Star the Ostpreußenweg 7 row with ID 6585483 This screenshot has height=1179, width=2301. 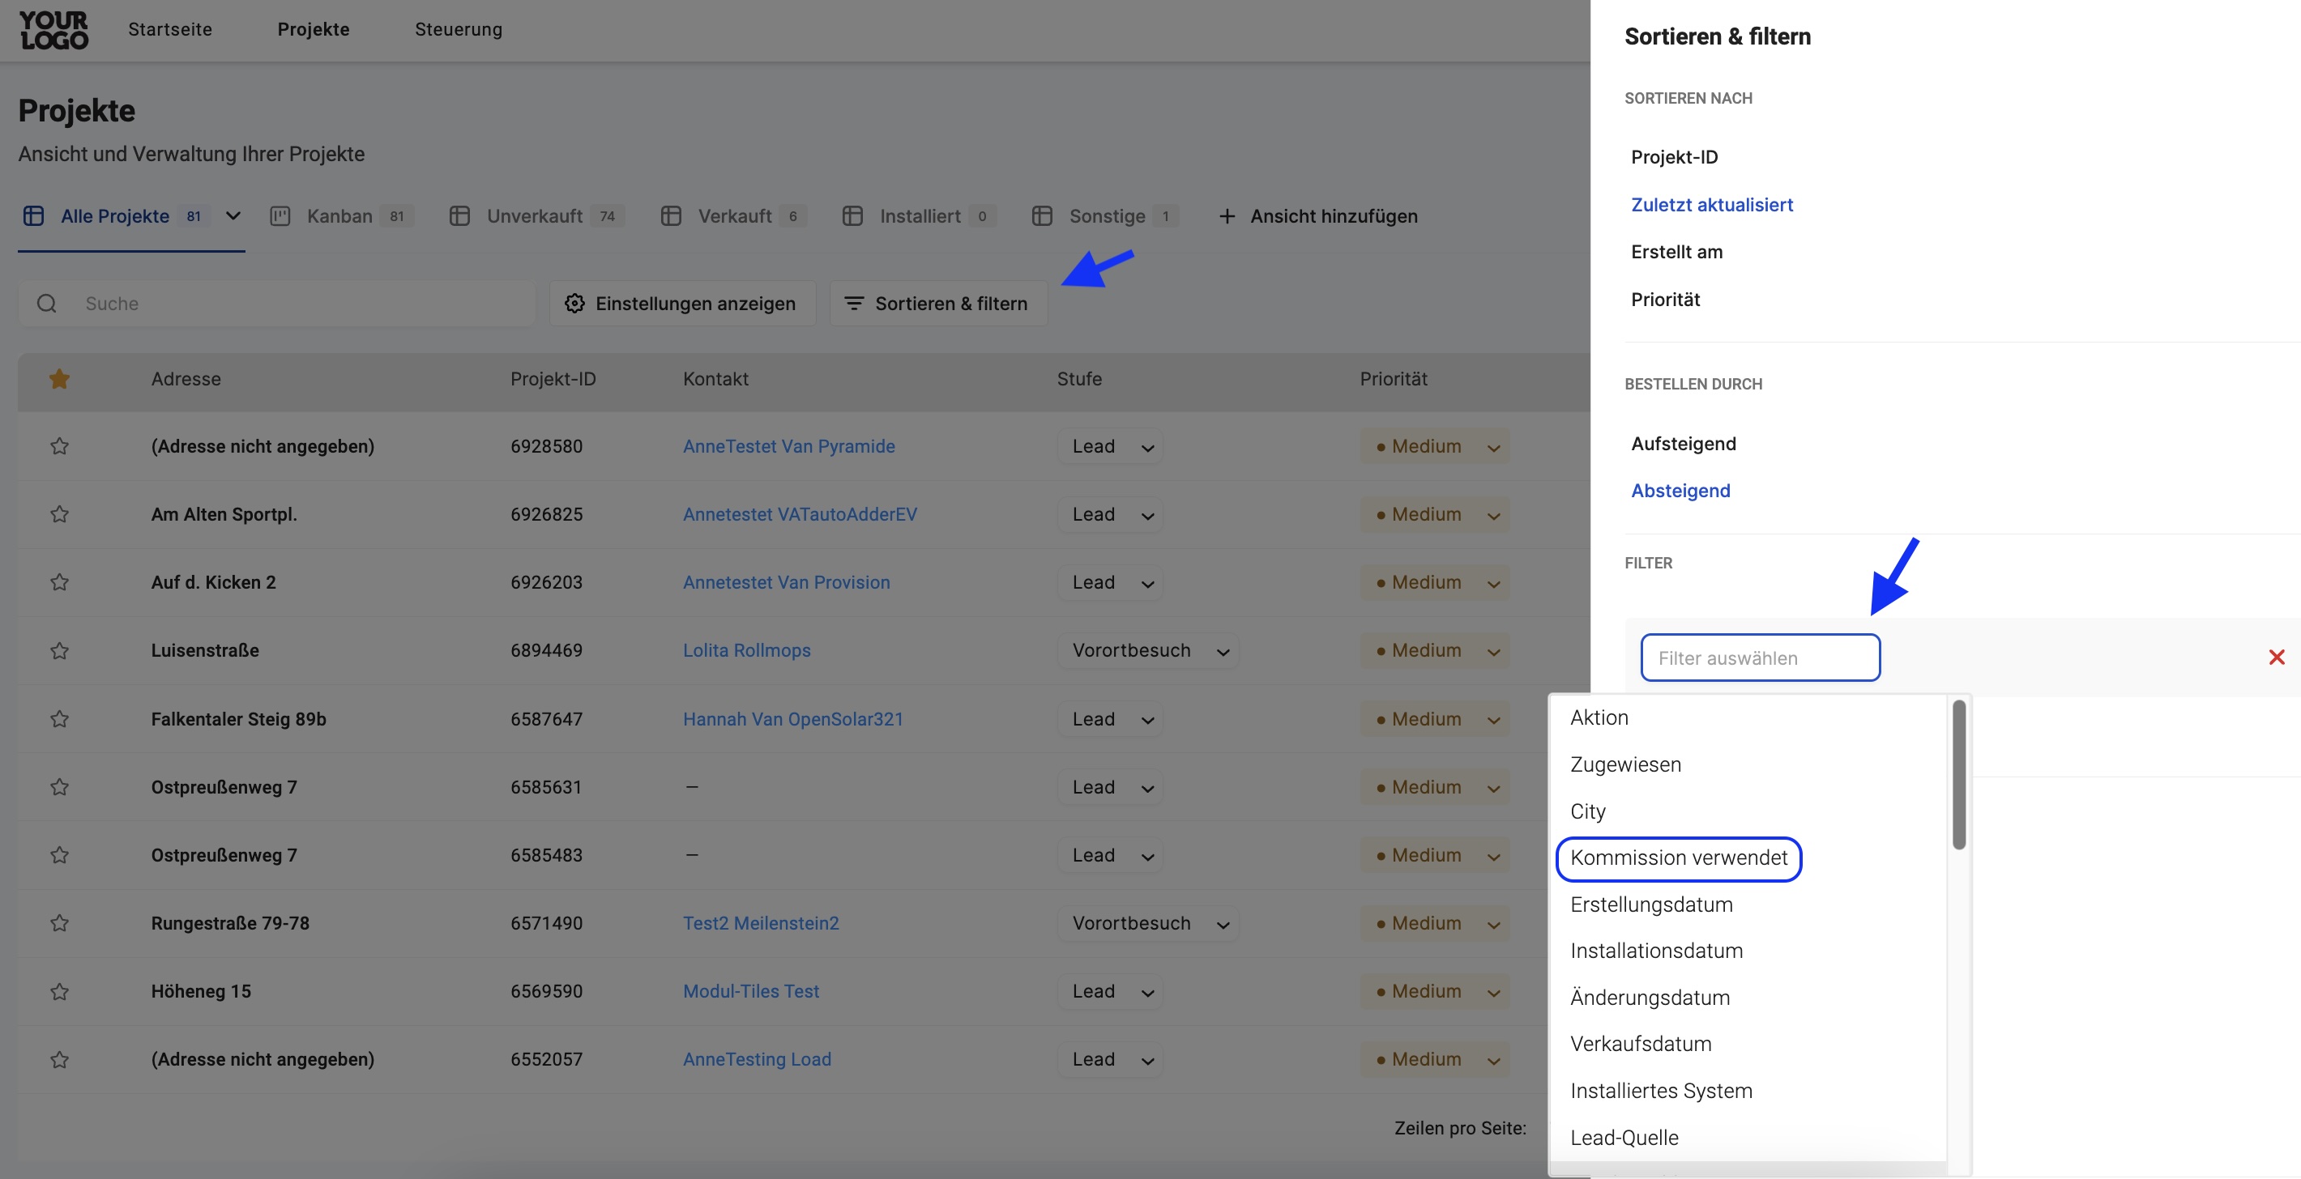click(59, 855)
